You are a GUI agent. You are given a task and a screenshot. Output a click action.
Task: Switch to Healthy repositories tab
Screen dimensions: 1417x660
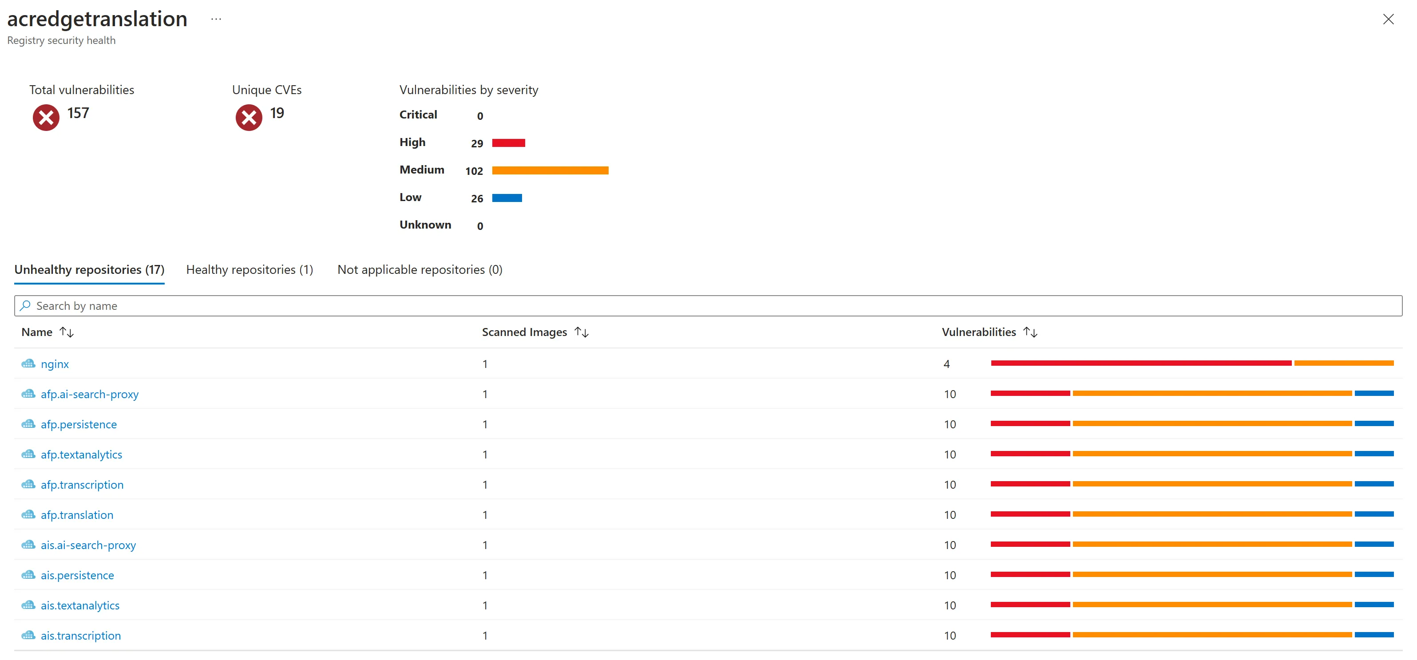250,269
